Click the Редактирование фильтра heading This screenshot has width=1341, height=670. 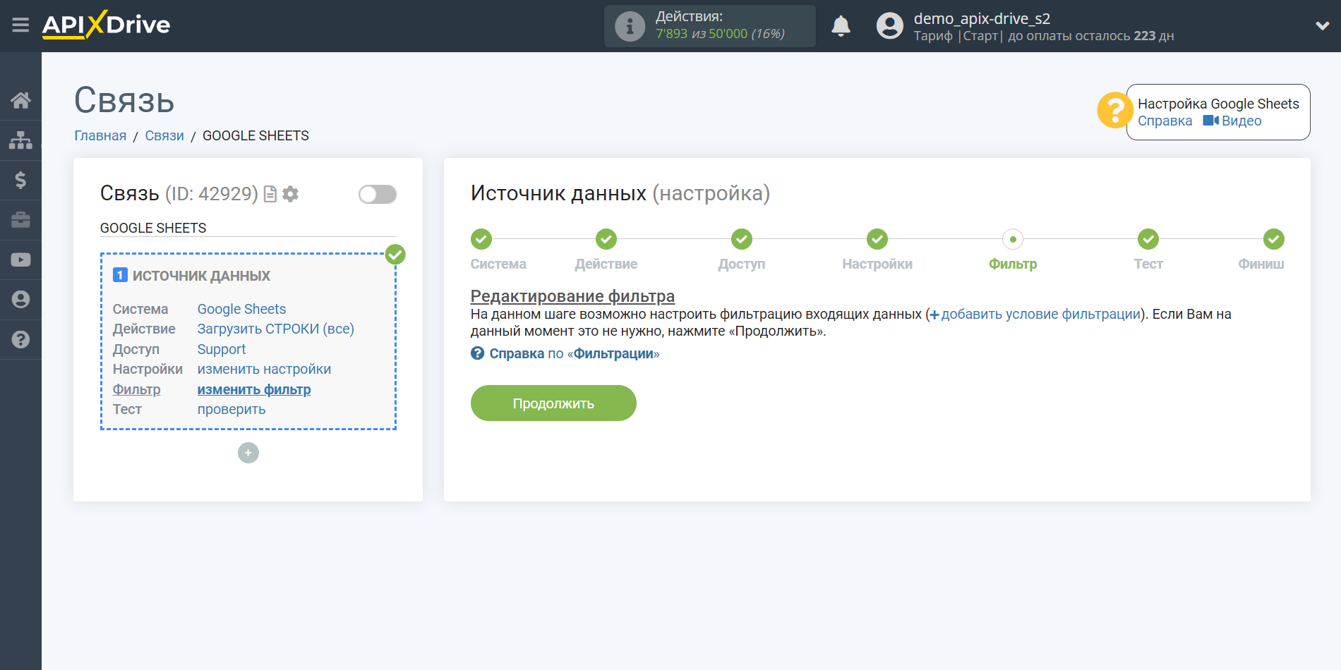click(x=572, y=296)
